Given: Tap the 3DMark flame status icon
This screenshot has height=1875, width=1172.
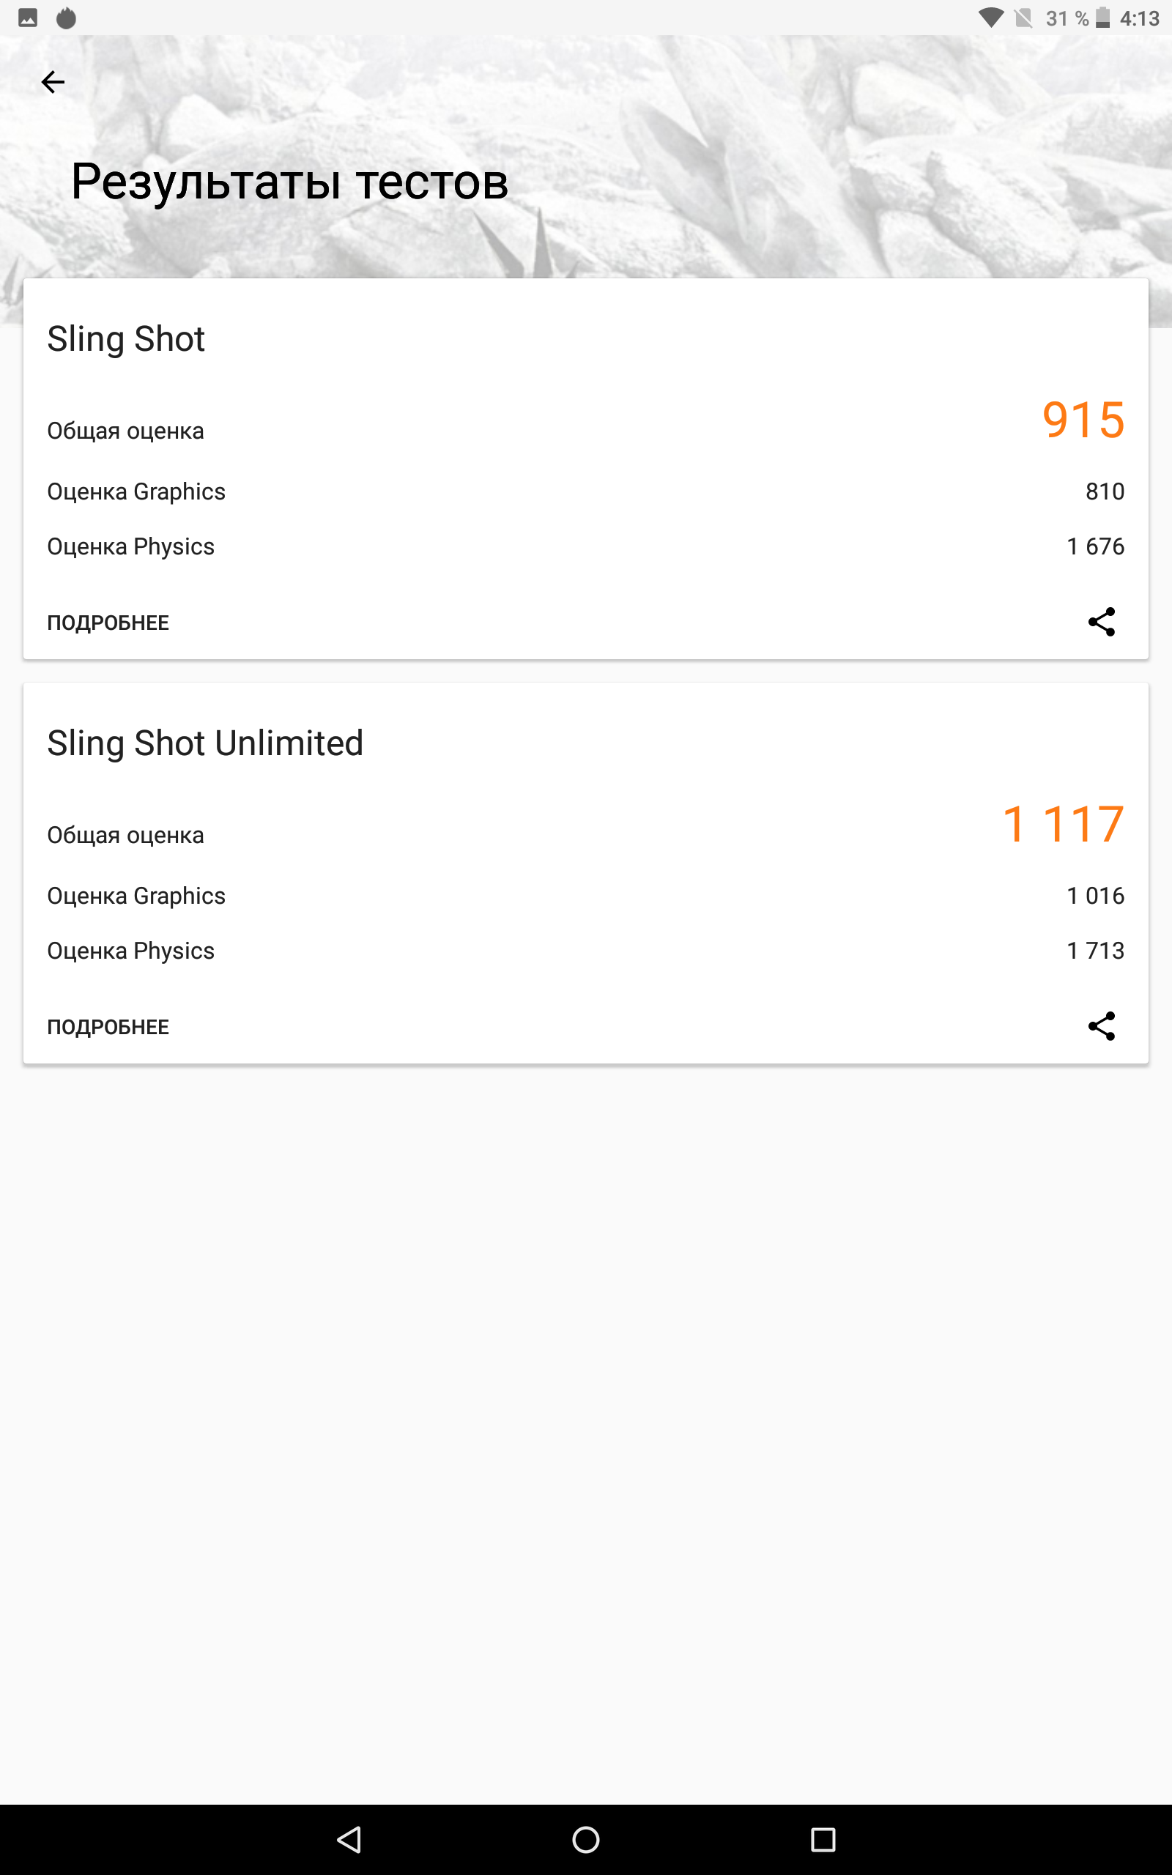Looking at the screenshot, I should pos(67,18).
